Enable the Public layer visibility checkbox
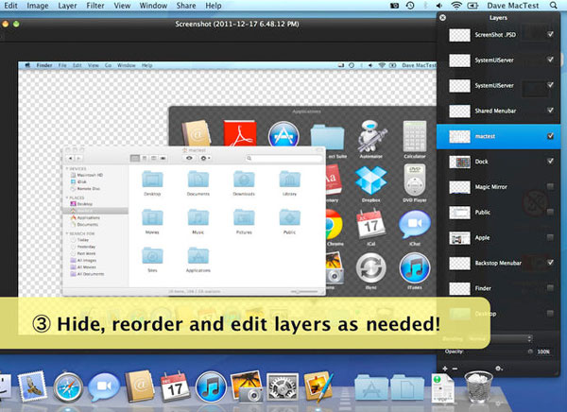Viewport: 567px width, 412px height. (x=550, y=212)
